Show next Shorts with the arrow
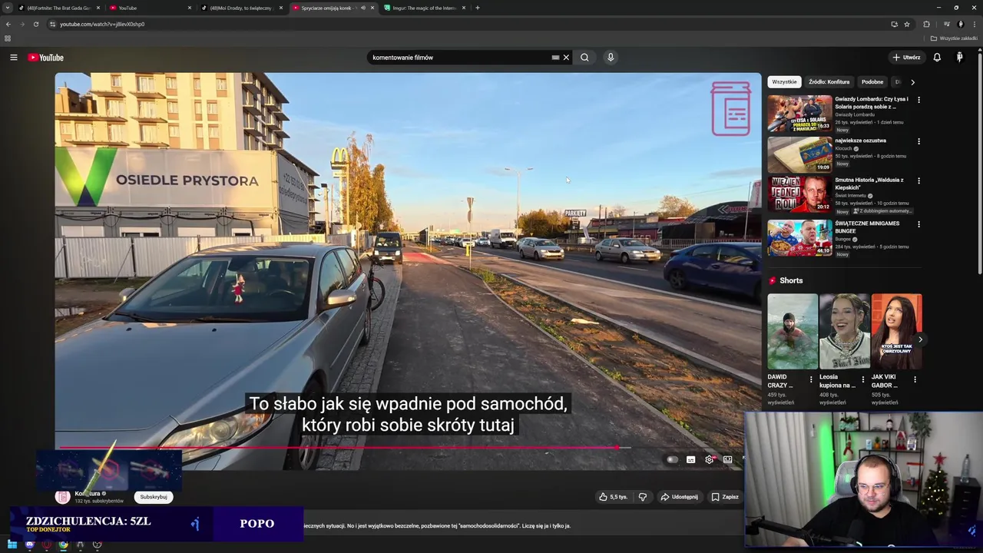Screen dimensions: 983x553 (x=920, y=339)
